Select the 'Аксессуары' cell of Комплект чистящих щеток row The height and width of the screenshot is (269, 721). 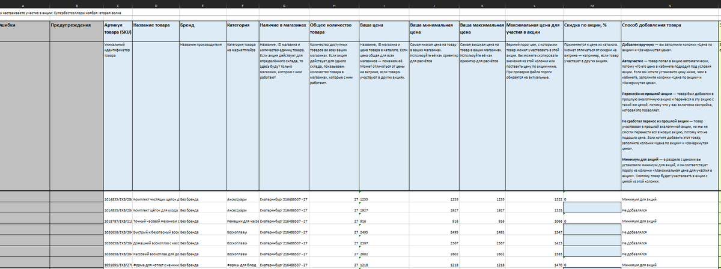tap(242, 198)
